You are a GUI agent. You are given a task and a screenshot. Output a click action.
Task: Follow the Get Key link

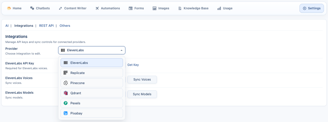click(133, 65)
